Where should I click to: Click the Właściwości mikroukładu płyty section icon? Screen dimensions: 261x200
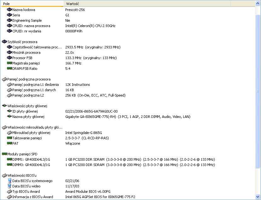4,127
